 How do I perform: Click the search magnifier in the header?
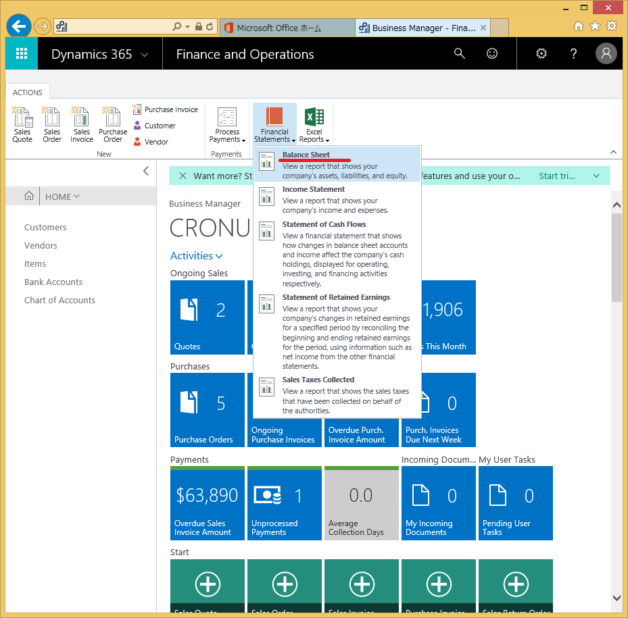pyautogui.click(x=460, y=53)
